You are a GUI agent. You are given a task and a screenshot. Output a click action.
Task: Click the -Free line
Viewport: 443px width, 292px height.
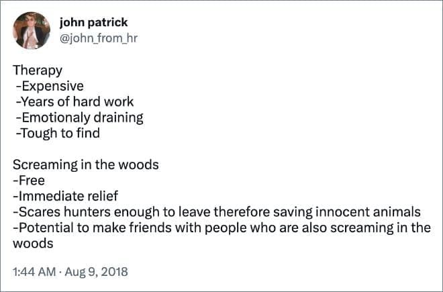pyautogui.click(x=28, y=180)
